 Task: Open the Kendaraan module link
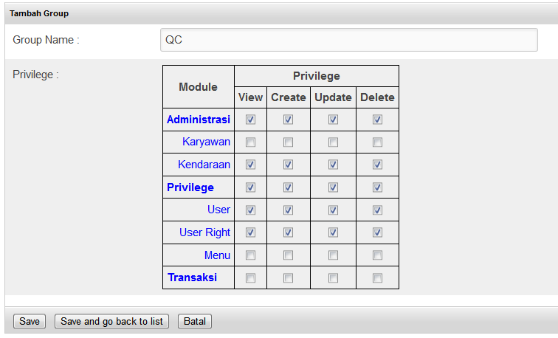[204, 165]
